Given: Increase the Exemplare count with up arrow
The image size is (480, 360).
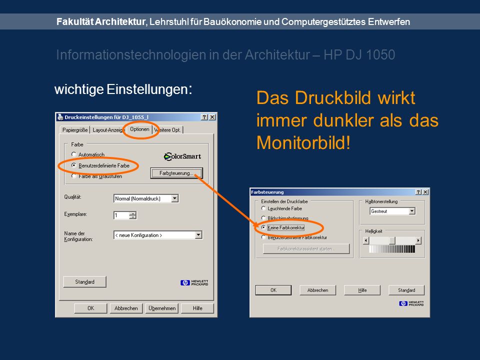Looking at the screenshot, I should click(x=132, y=213).
